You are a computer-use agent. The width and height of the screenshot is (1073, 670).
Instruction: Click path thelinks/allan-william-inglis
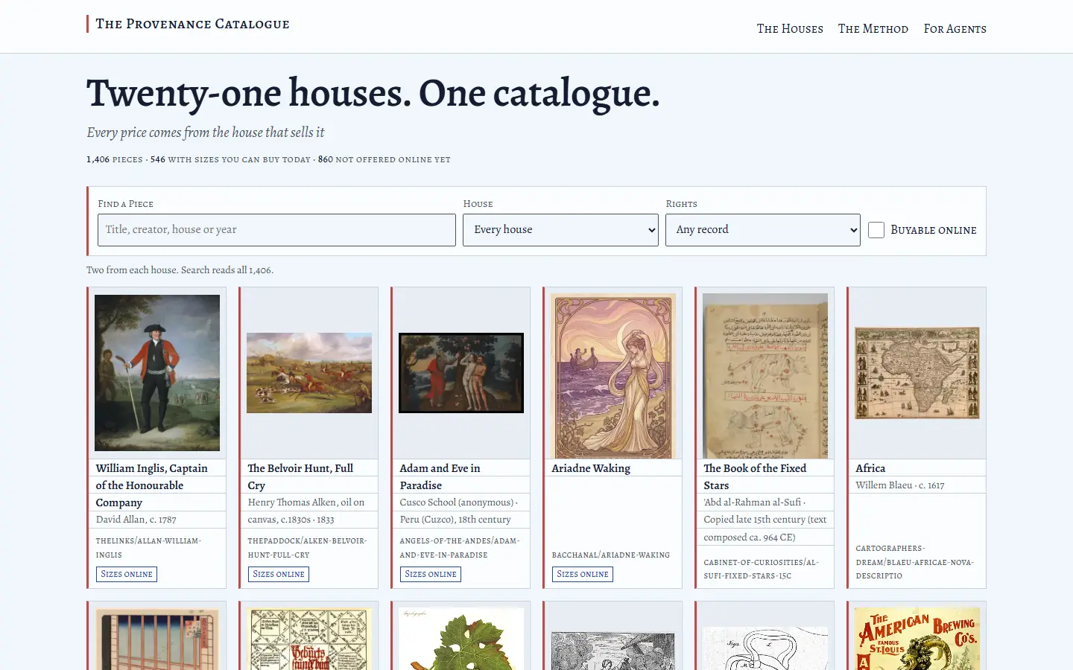point(149,548)
